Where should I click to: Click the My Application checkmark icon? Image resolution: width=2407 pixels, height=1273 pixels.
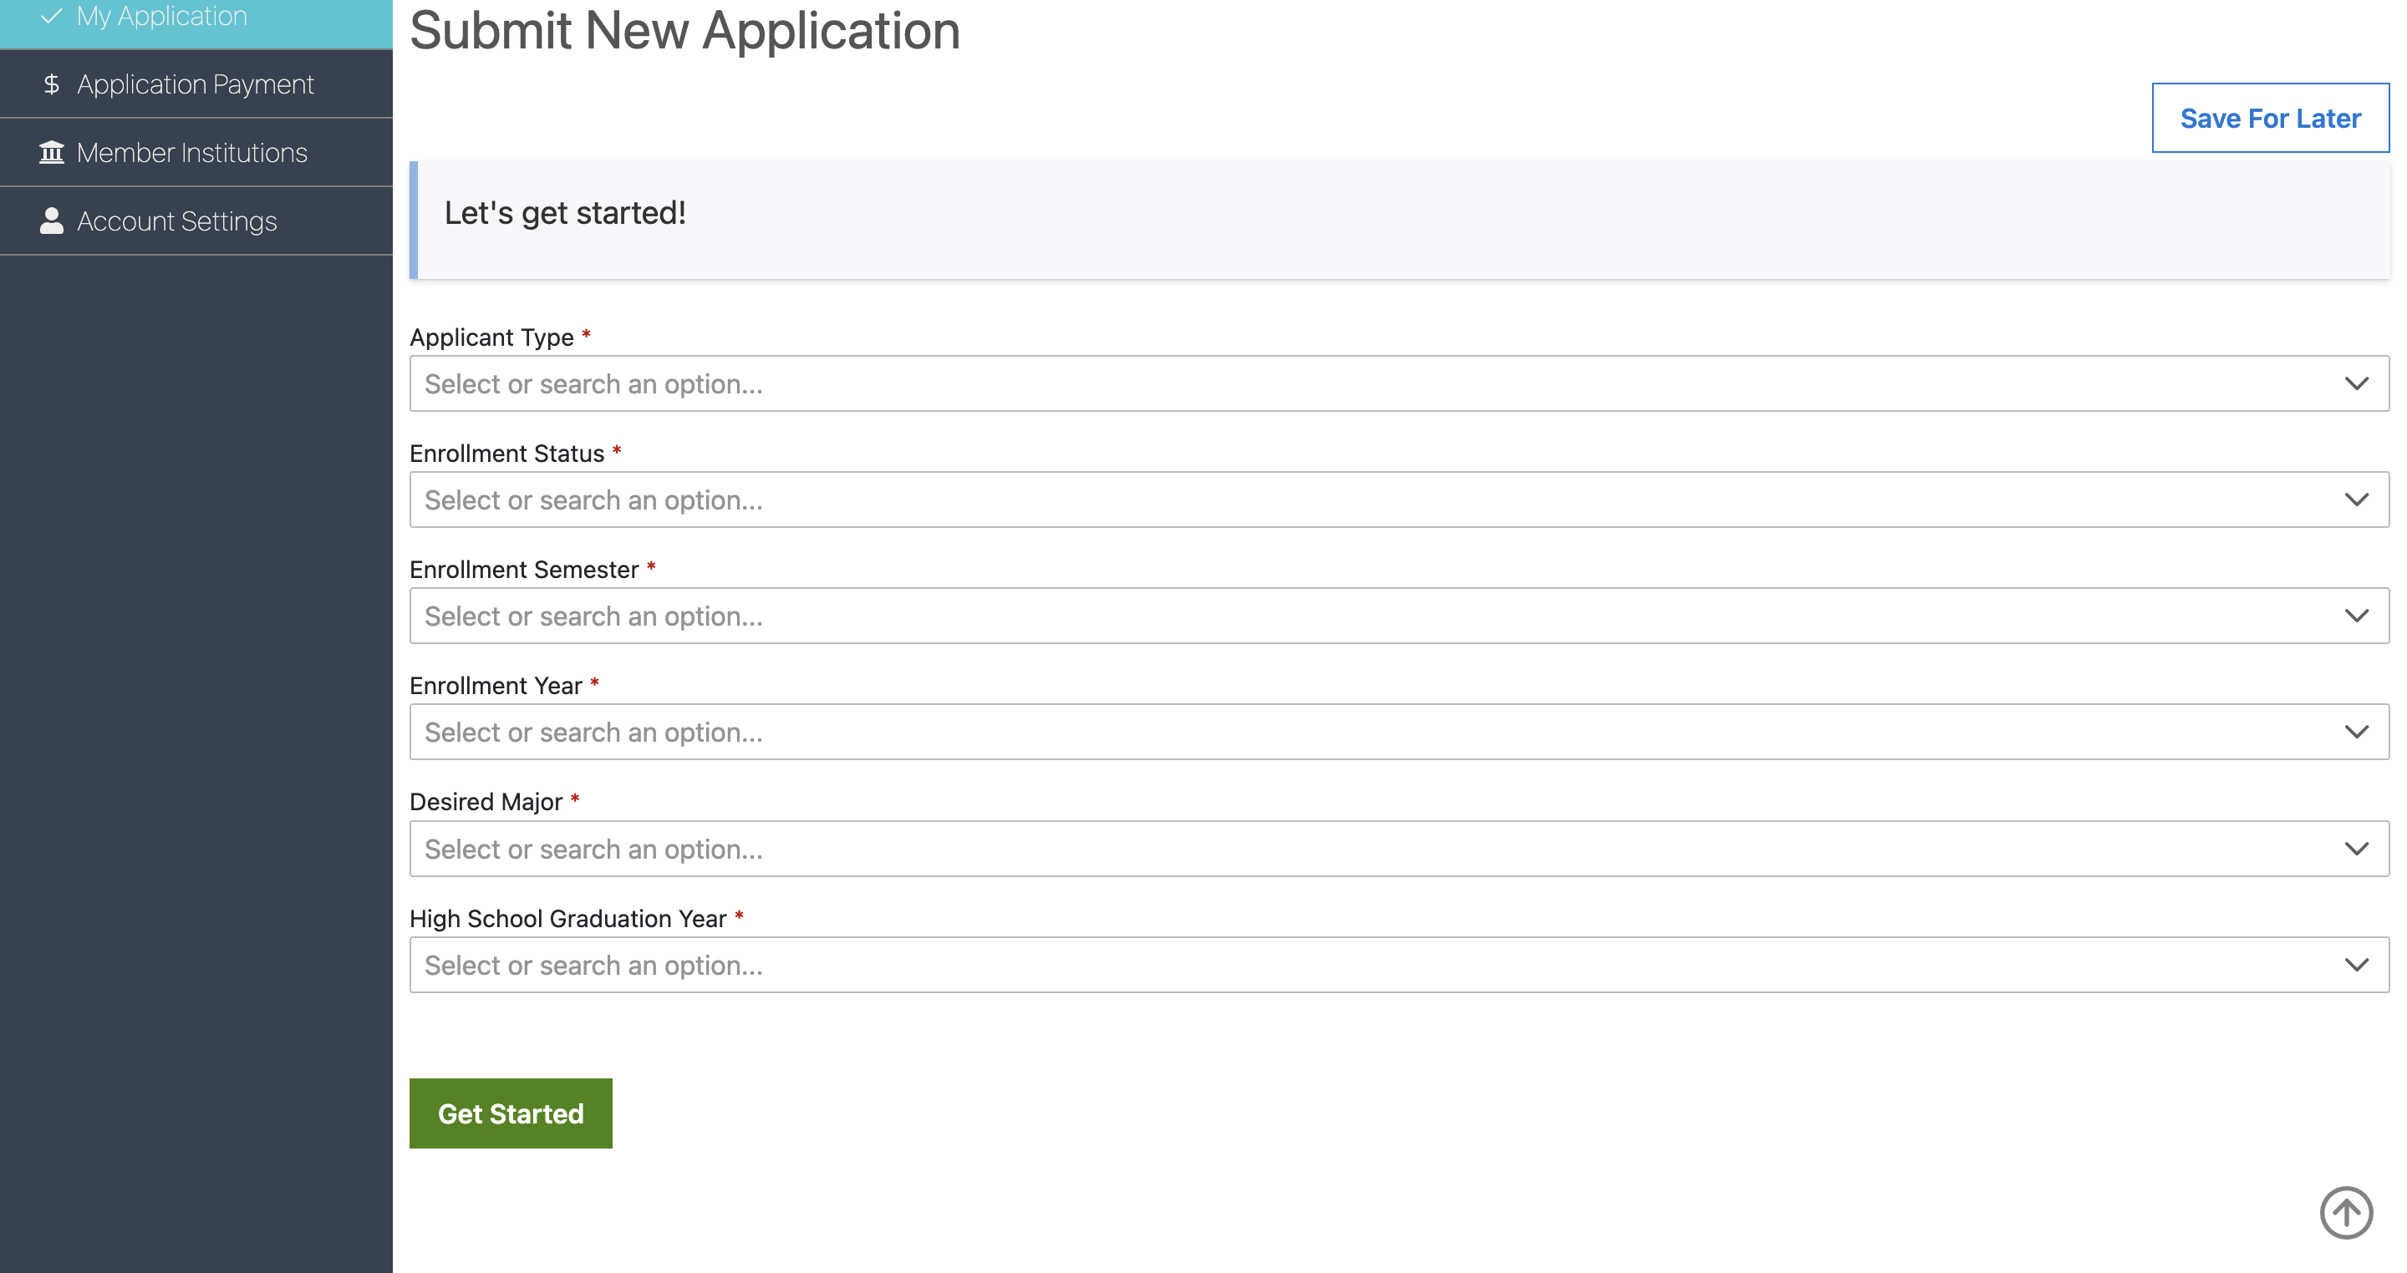pyautogui.click(x=51, y=16)
